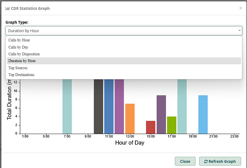Select Calls by Hour option
247x168 pixels.
click(19, 40)
